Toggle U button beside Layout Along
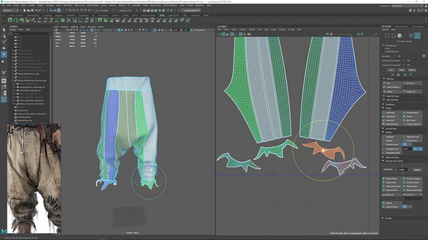Image resolution: width=428 pixels, height=240 pixels. coord(404,207)
